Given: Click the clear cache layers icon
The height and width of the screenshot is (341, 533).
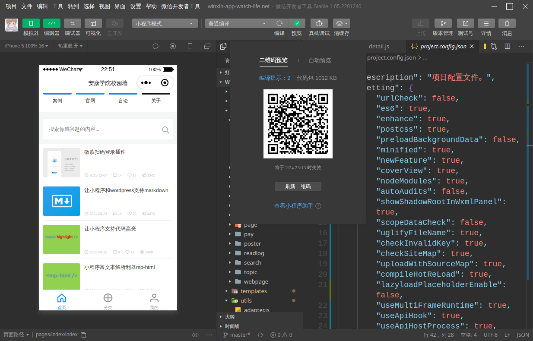Looking at the screenshot, I should pos(341,23).
